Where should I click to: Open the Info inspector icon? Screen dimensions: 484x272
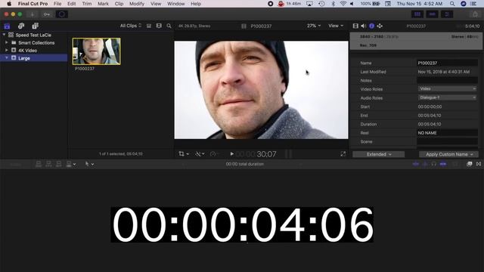click(x=371, y=26)
